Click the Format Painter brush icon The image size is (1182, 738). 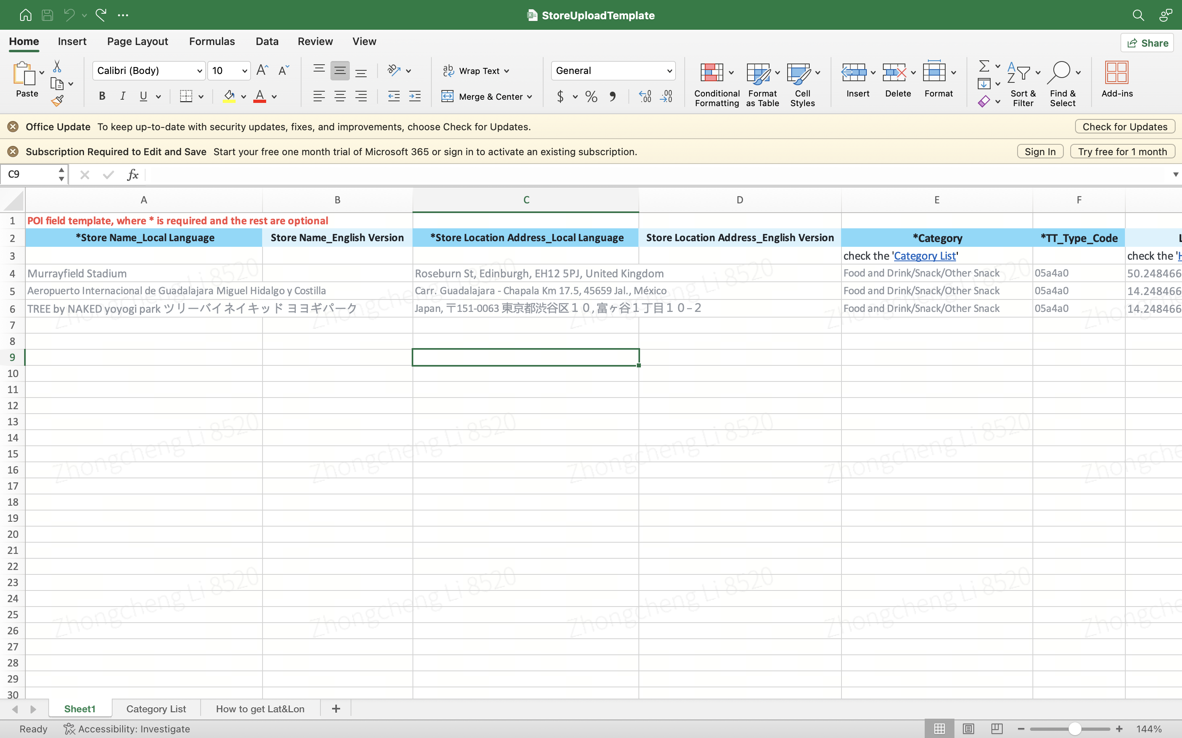point(57,100)
